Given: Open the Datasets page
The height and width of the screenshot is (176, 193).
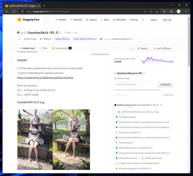Looking at the screenshot, I should click(x=76, y=20).
